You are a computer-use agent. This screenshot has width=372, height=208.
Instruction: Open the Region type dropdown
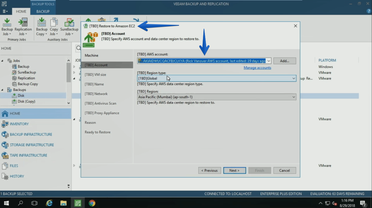pyautogui.click(x=217, y=78)
